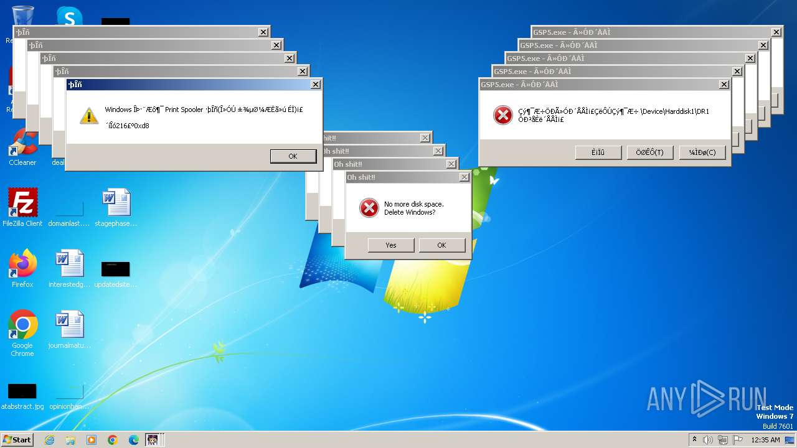
Task: Close the front 'Oh shit!!' dialog
Action: coord(464,177)
